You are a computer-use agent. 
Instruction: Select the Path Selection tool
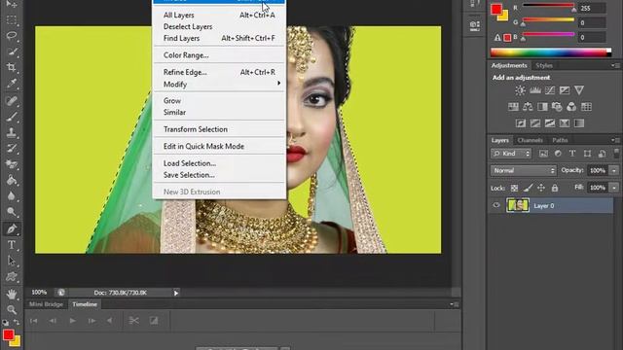coord(12,261)
